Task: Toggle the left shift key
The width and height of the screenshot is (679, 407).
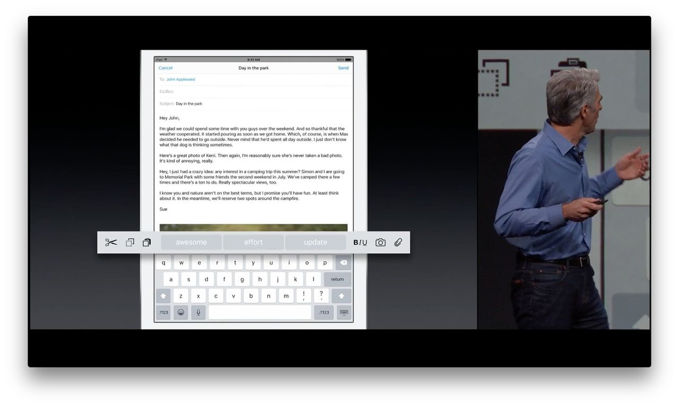Action: pos(163,296)
